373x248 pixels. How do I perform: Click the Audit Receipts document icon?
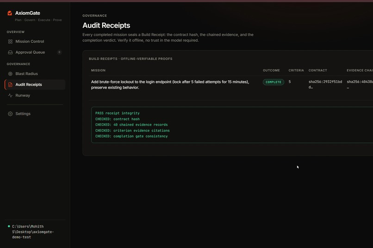10,85
